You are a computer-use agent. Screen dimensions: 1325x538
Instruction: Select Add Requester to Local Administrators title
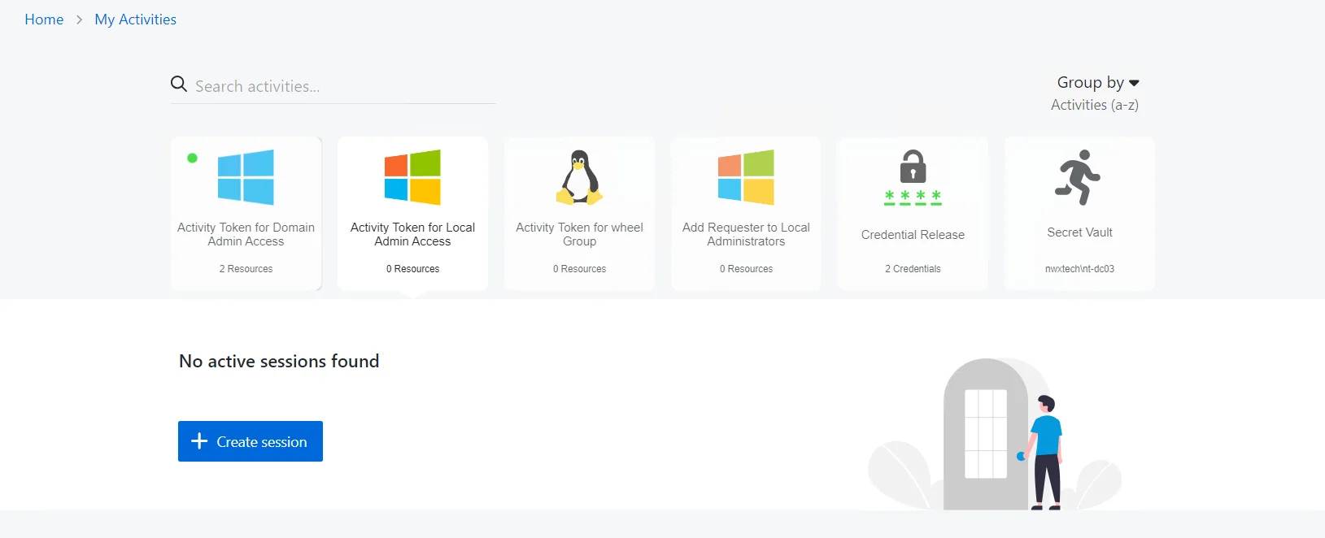click(x=746, y=234)
